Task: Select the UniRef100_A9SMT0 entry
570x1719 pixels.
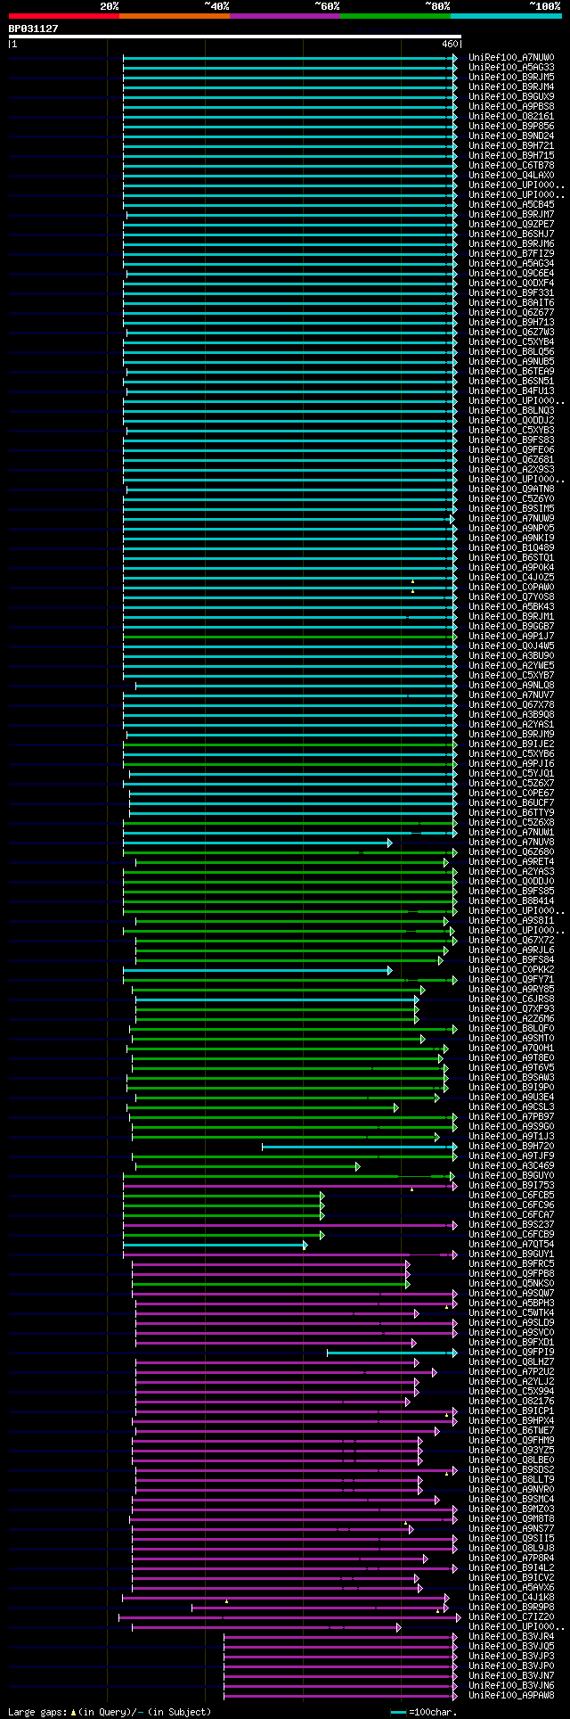Action: [x=511, y=1038]
